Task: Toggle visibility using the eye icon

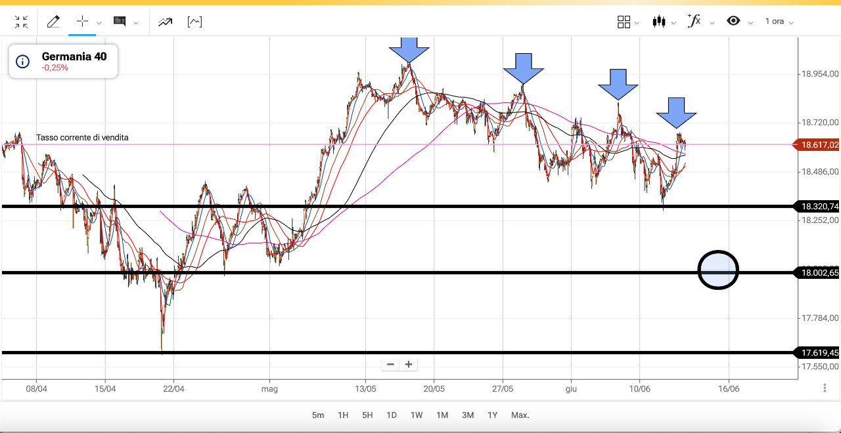Action: pos(733,21)
